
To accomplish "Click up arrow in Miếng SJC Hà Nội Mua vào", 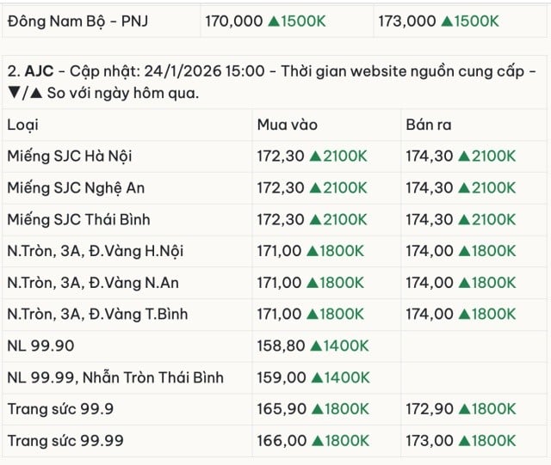I will click(x=316, y=156).
